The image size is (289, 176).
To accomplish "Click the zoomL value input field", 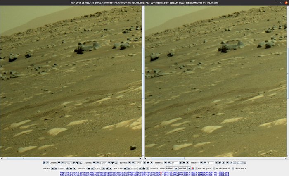I will coord(103,163).
